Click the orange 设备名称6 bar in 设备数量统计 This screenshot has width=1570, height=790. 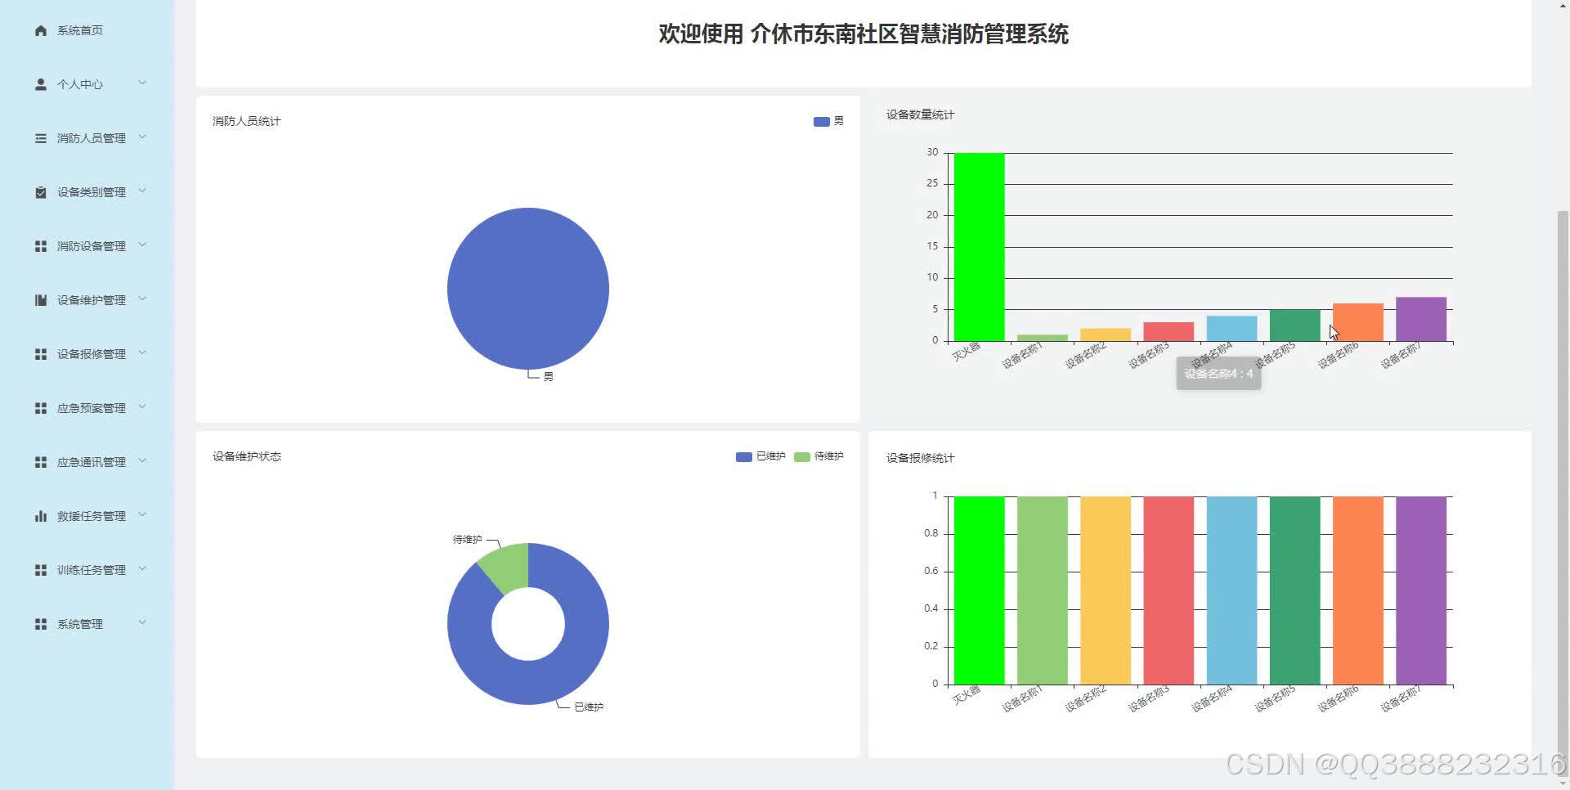point(1358,322)
